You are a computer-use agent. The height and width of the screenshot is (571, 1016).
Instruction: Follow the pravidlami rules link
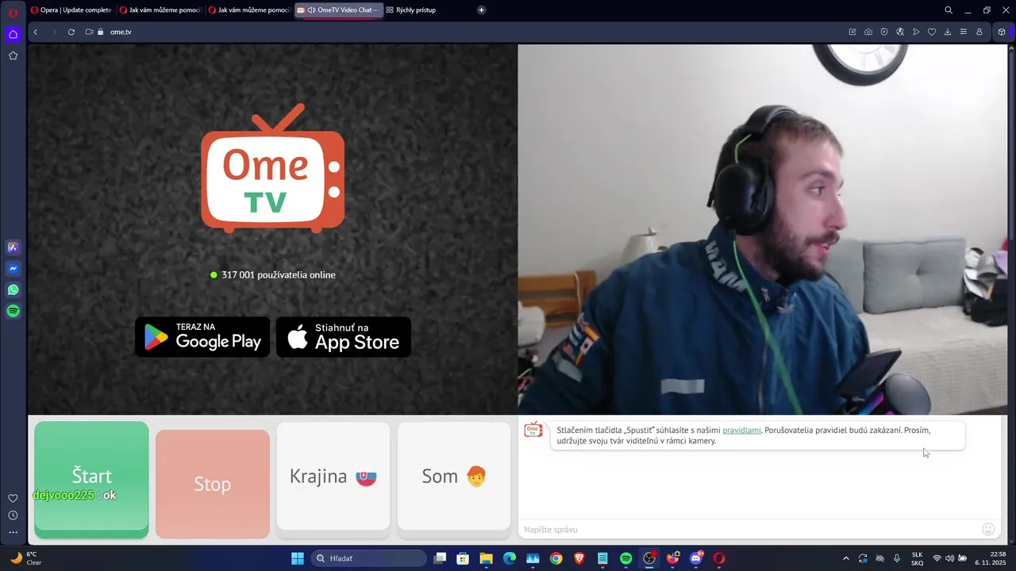tap(741, 430)
